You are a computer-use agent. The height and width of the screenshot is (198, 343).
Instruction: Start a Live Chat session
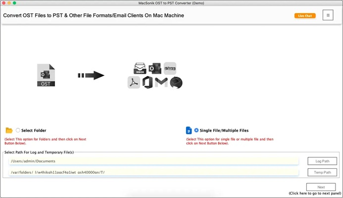[305, 16]
